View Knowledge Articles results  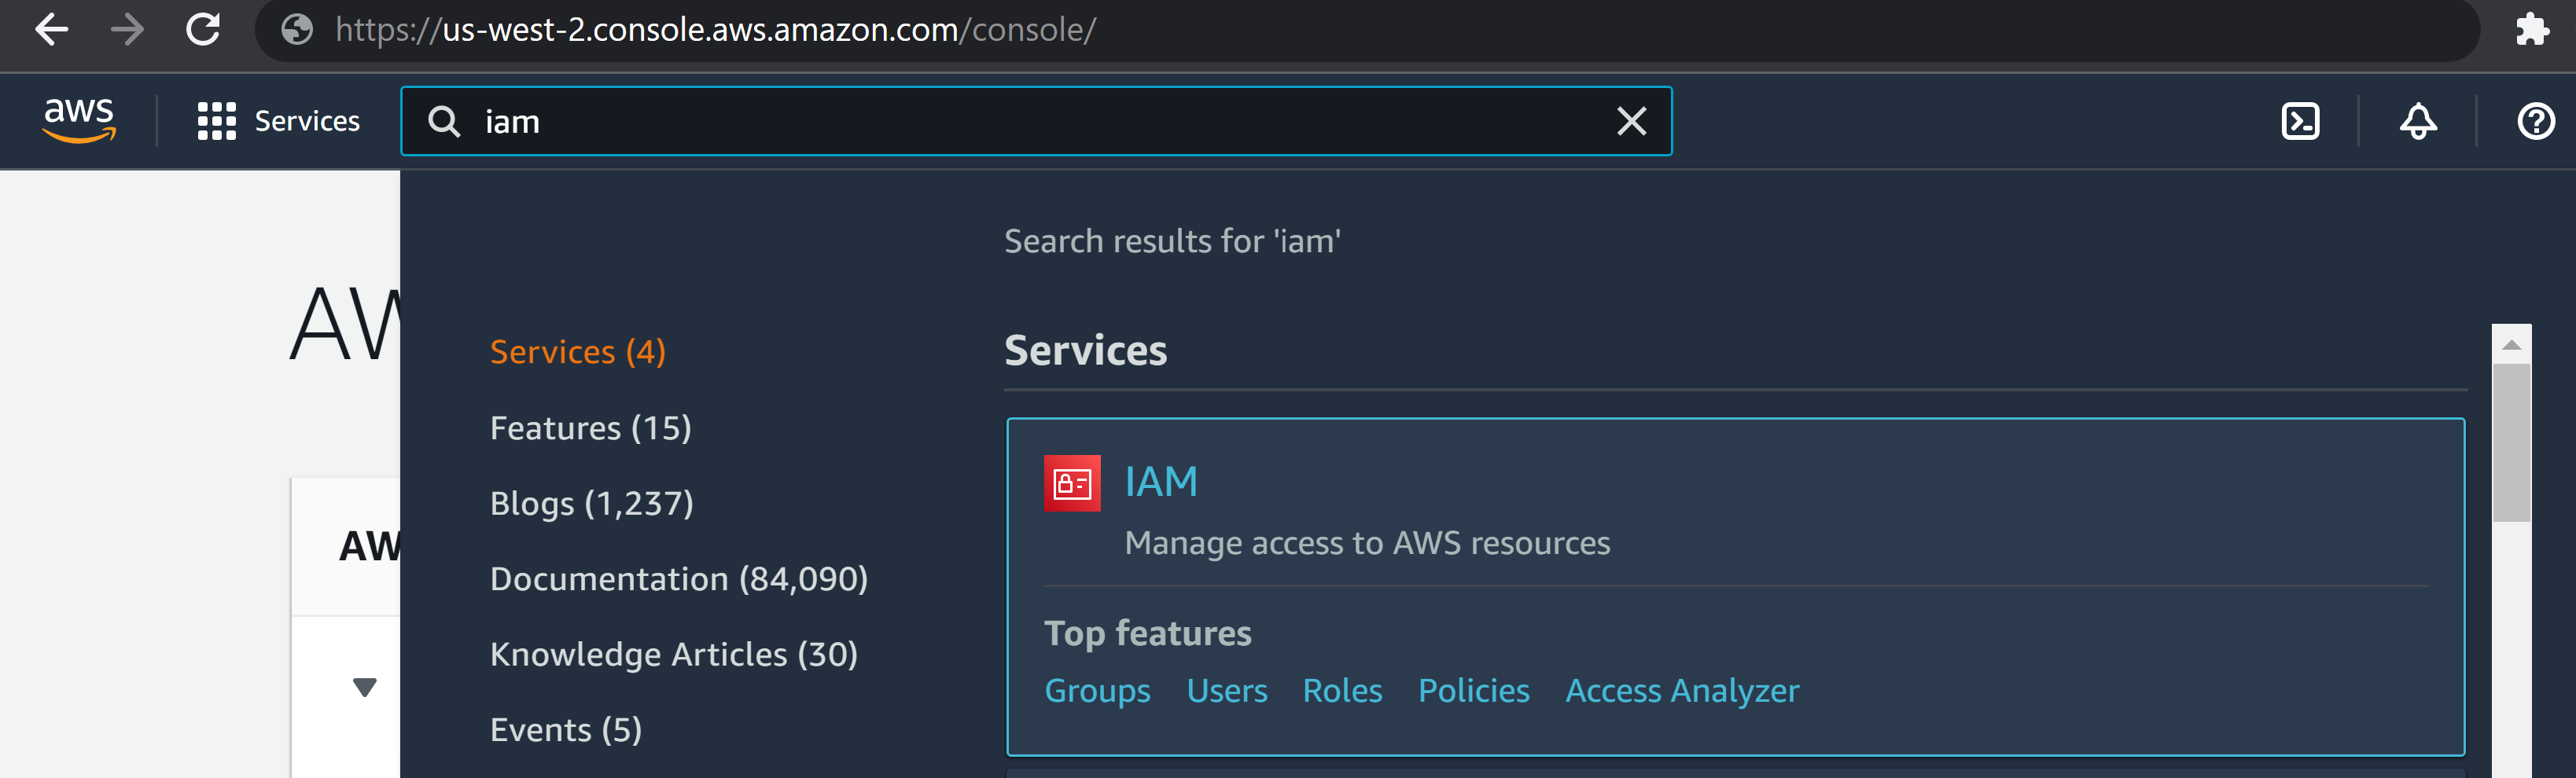click(x=673, y=654)
